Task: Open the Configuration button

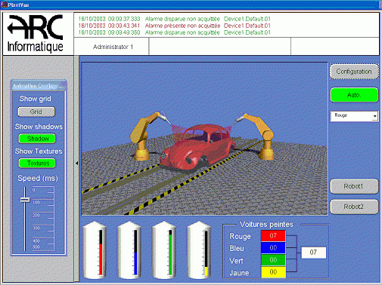Action: [354, 72]
